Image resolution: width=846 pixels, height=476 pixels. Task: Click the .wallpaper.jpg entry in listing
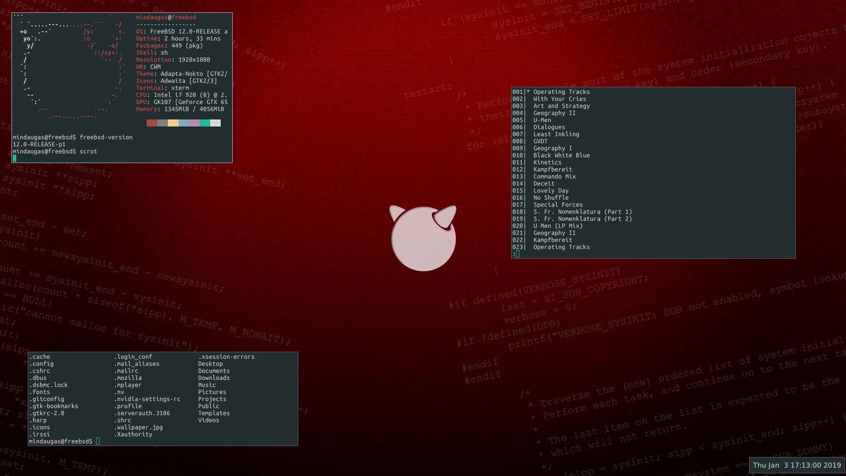(x=138, y=428)
